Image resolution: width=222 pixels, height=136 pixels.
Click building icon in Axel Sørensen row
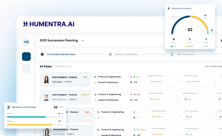pos(95,94)
